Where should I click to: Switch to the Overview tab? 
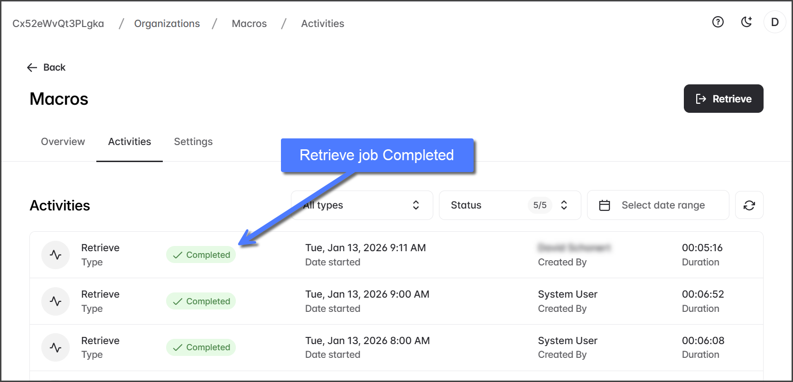63,142
